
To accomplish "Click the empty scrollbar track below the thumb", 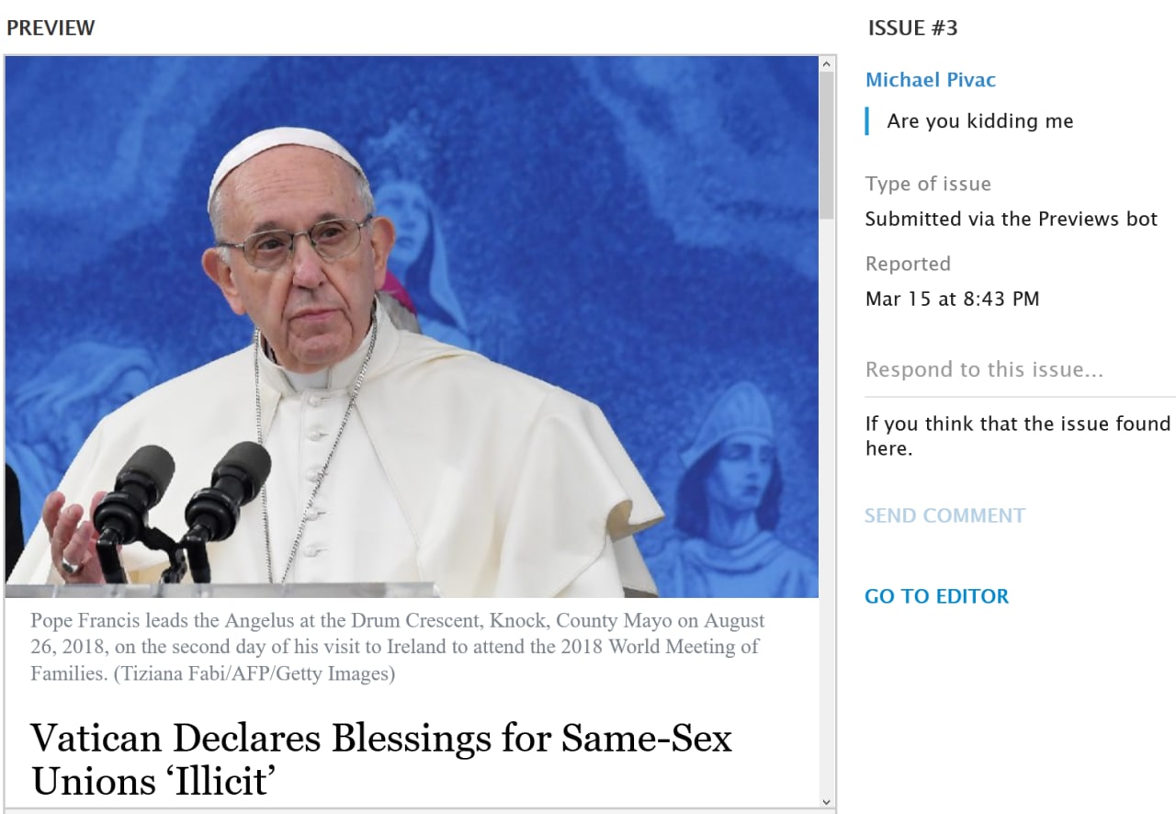I will pyautogui.click(x=827, y=505).
